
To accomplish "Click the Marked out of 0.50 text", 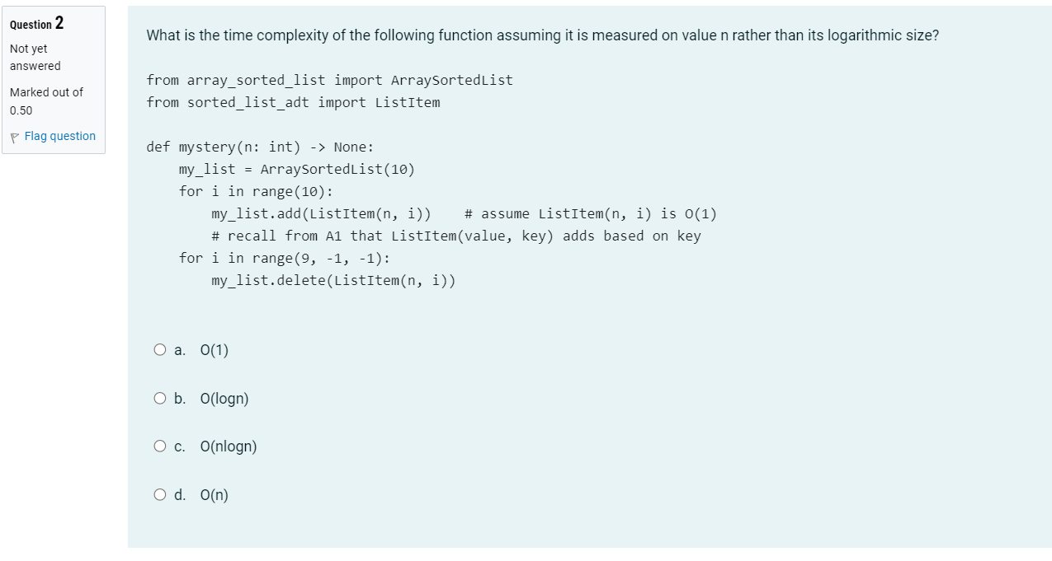I will tap(45, 101).
